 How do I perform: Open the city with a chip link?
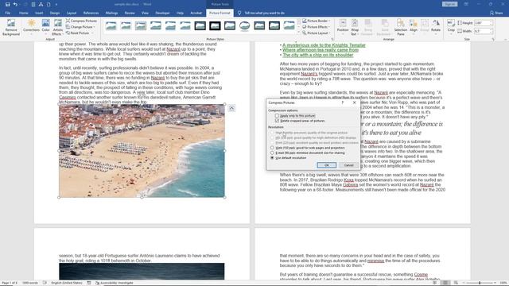318,55
